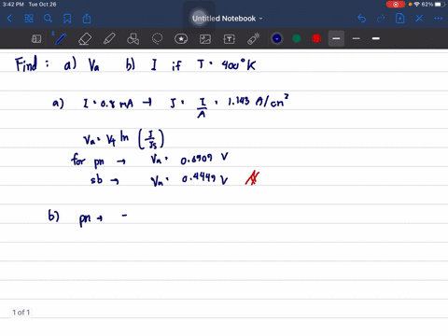
Task: Choose the red pen color
Action: (x=316, y=38)
